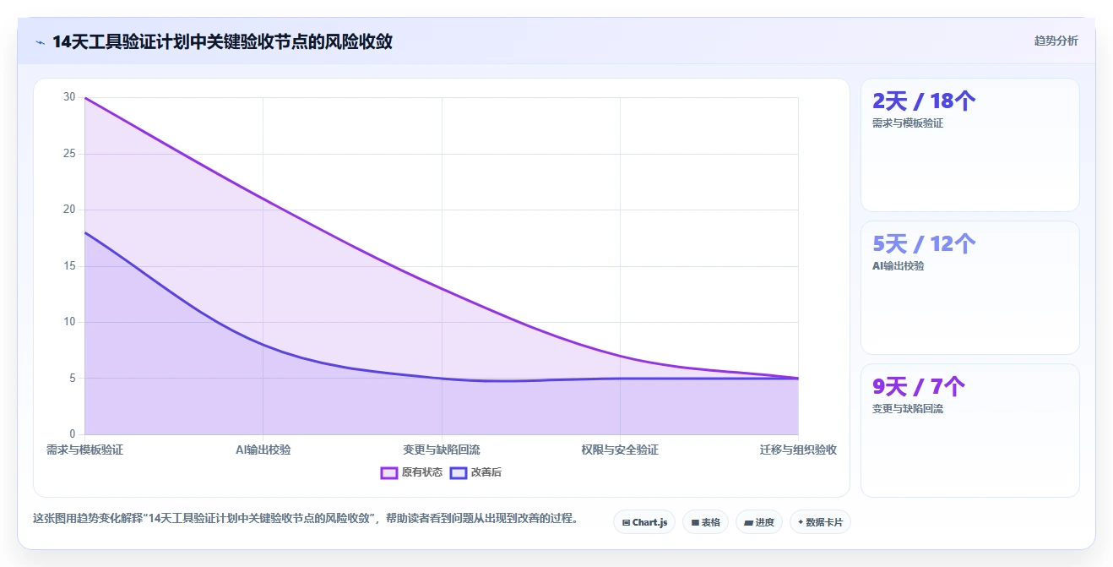Click the chart description sentence below the chart
Screen dimensions: 1113x567
click(x=305, y=519)
